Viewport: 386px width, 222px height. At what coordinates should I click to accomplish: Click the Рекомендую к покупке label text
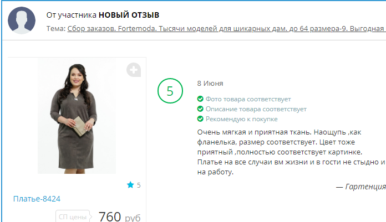click(x=241, y=119)
